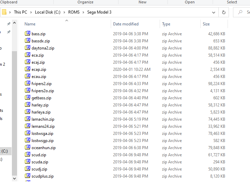Screen dimensions: 250x182
Task: Select the file name oceanhun.zip
Action: point(43,148)
